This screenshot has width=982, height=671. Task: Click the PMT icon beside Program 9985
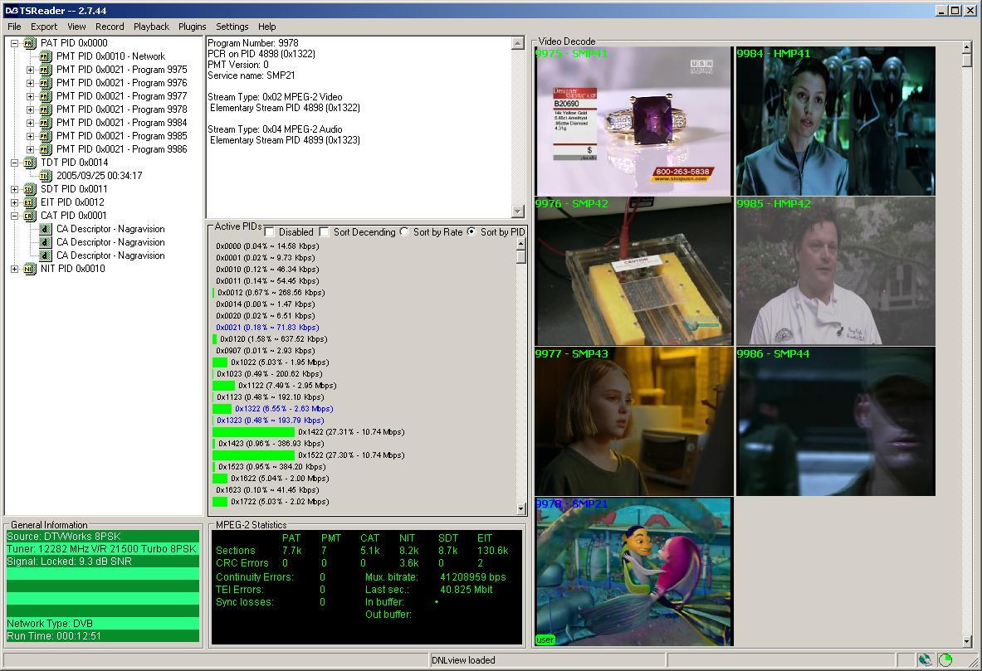tap(45, 136)
